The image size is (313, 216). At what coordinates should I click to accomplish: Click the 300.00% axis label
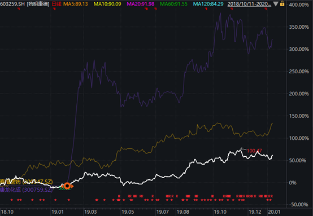tap(299, 49)
